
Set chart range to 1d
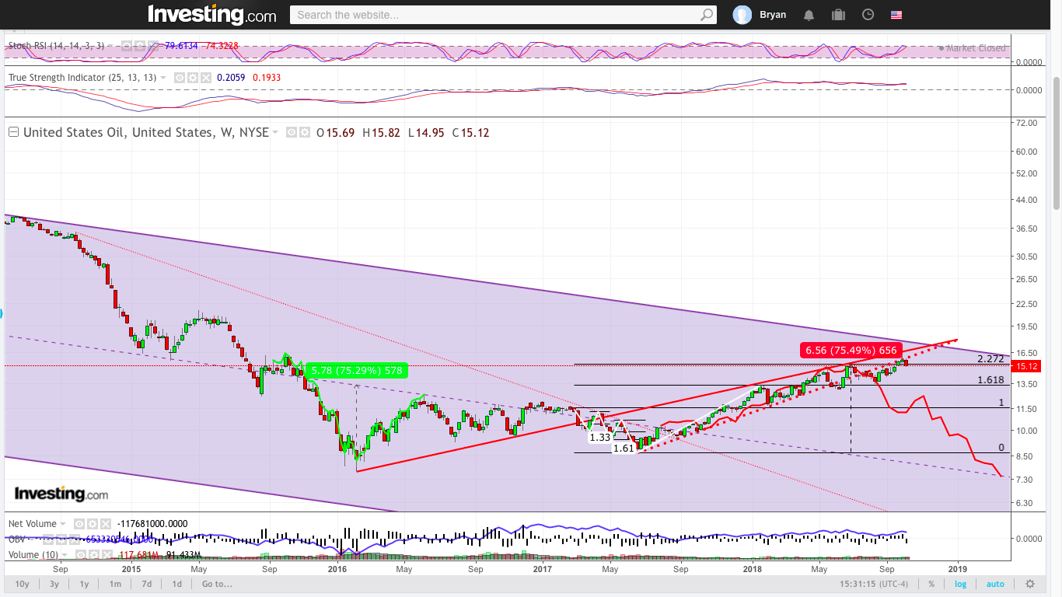pyautogui.click(x=177, y=584)
